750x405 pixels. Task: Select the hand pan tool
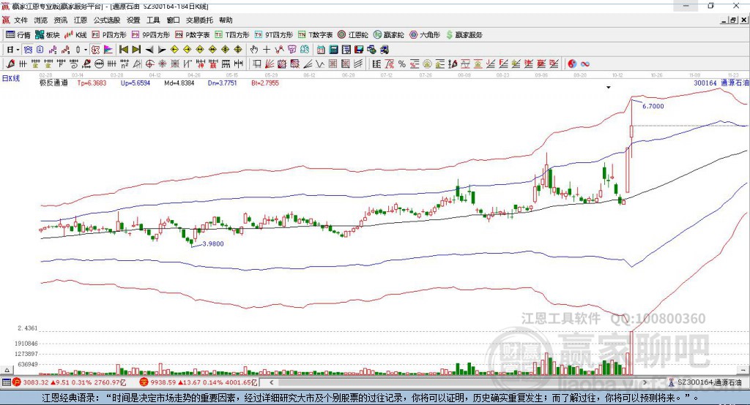[254, 50]
